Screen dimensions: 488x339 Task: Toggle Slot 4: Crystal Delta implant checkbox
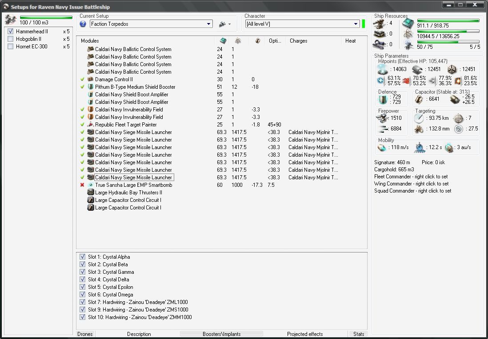tap(83, 280)
